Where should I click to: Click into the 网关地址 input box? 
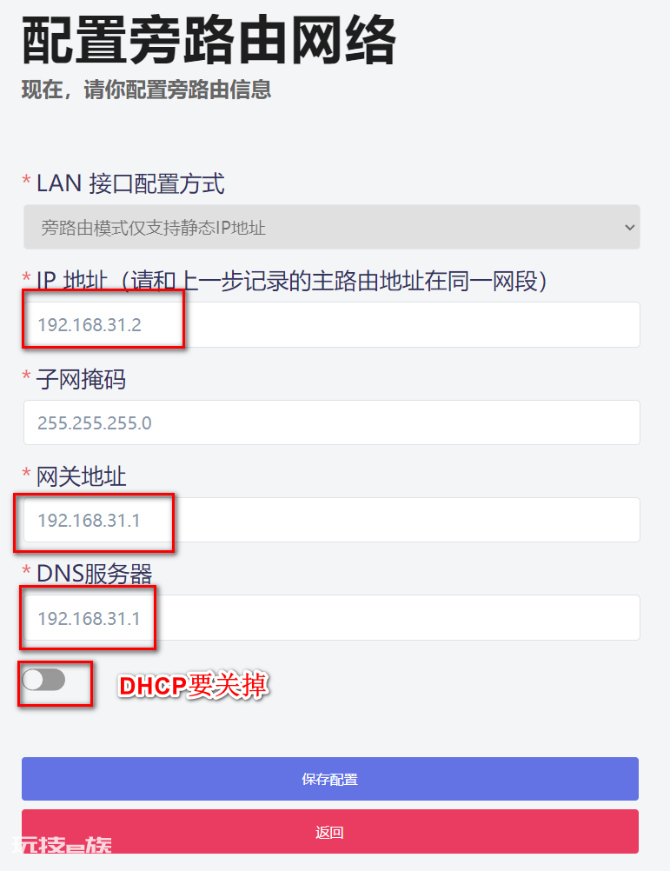[x=331, y=520]
